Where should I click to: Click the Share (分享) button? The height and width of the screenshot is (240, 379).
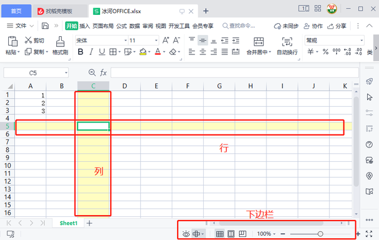337,26
